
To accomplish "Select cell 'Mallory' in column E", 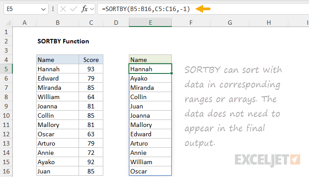I will tap(151, 125).
